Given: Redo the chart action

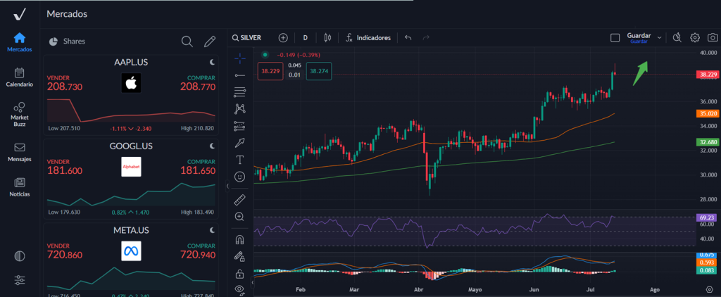Looking at the screenshot, I should [426, 38].
